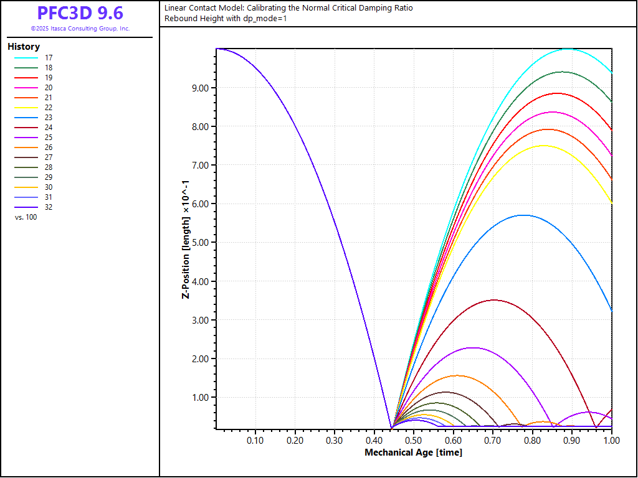The height and width of the screenshot is (478, 638).
Task: Click the peak of the blue rebound curve
Action: click(x=523, y=215)
